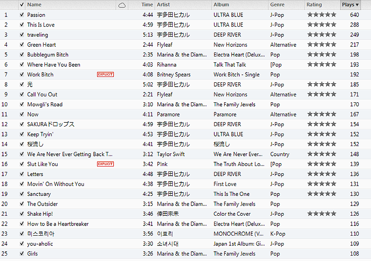Select the song "Movin' On Without You"
The height and width of the screenshot is (261, 371).
coord(56,184)
